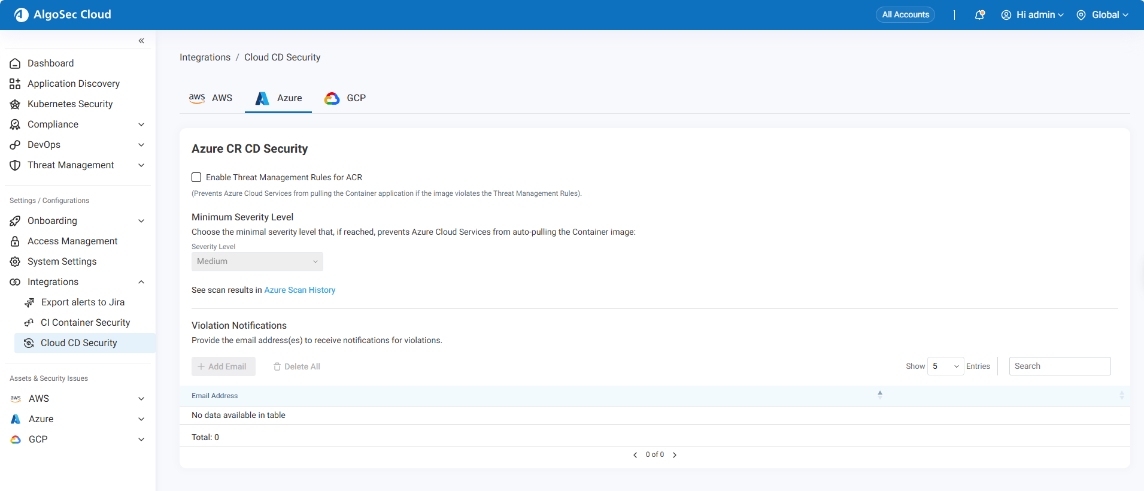Click the System Settings gear icon
The image size is (1144, 491).
coord(15,262)
